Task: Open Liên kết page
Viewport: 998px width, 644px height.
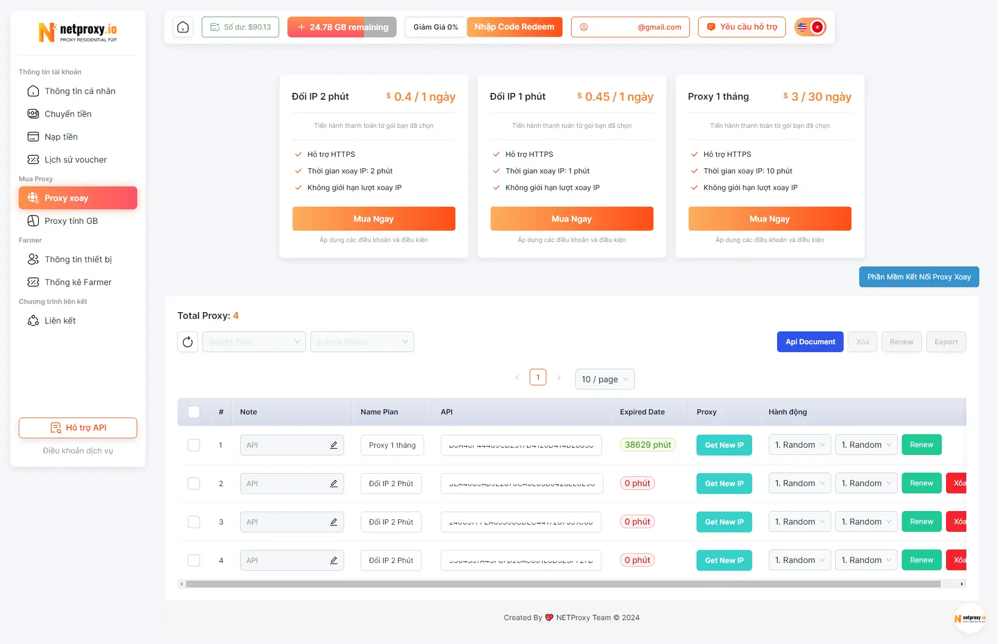Action: (x=78, y=321)
